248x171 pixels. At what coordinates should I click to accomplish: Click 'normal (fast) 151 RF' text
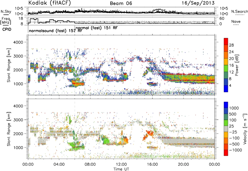point(97,28)
